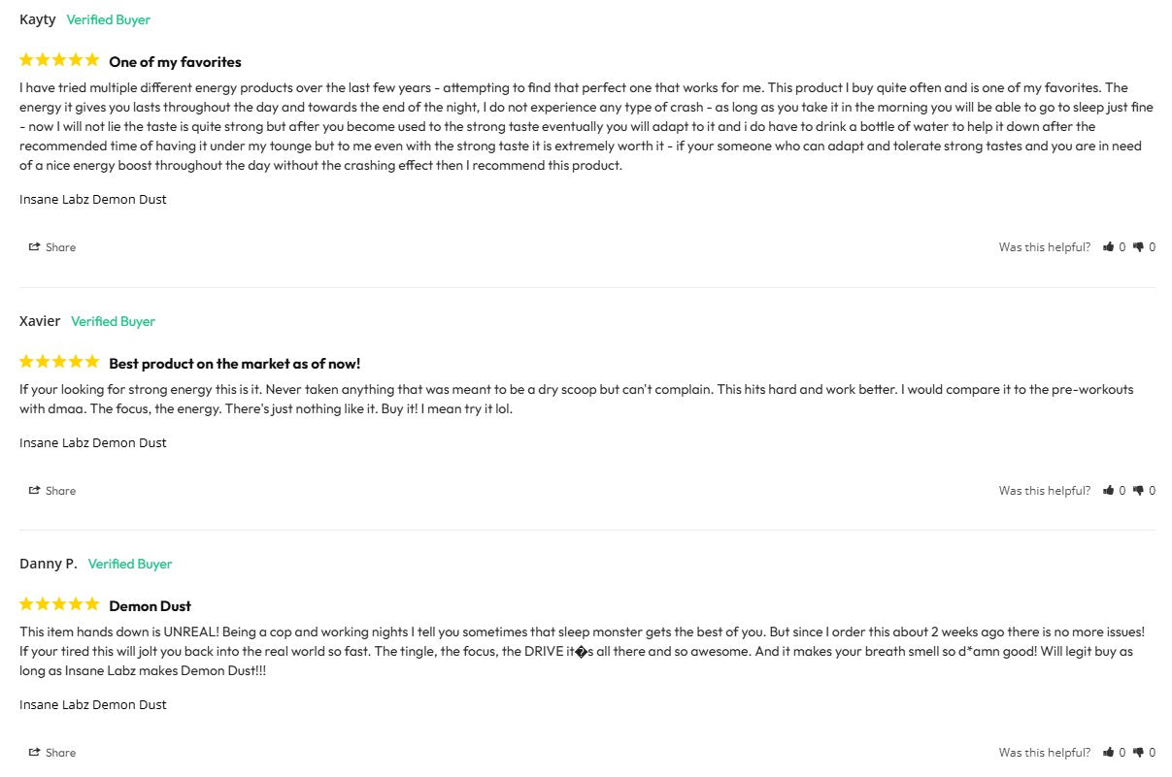Open Insane Labz Demon Dust under Kayty's review
This screenshot has height=777, width=1172.
point(93,199)
